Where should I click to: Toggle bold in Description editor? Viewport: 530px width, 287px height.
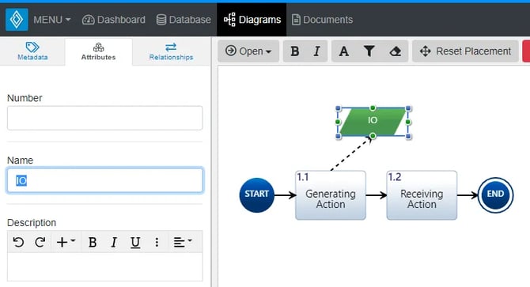click(x=93, y=242)
